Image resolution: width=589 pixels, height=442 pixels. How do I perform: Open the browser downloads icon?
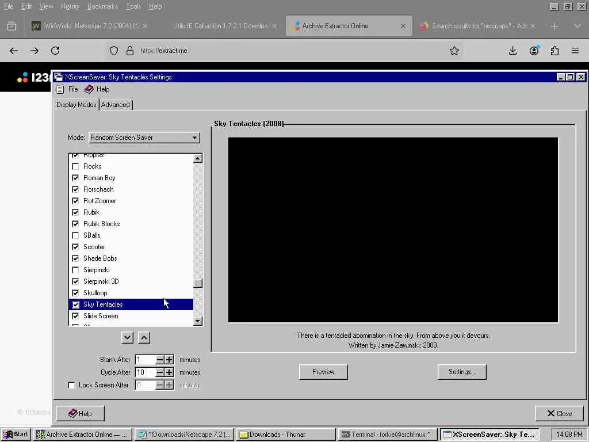[512, 51]
